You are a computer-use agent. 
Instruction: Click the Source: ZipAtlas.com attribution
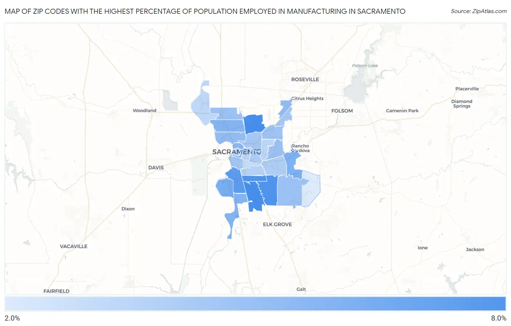point(479,11)
